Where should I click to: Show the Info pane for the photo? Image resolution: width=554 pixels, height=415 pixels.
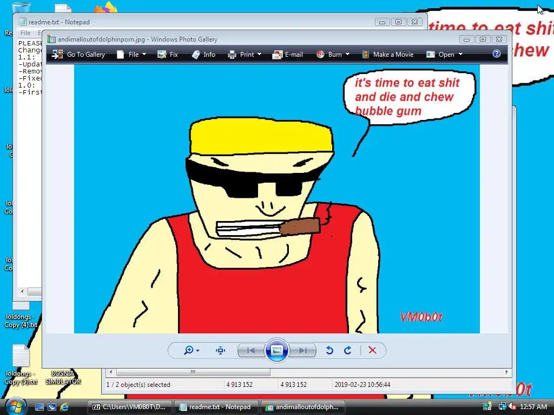pyautogui.click(x=203, y=55)
